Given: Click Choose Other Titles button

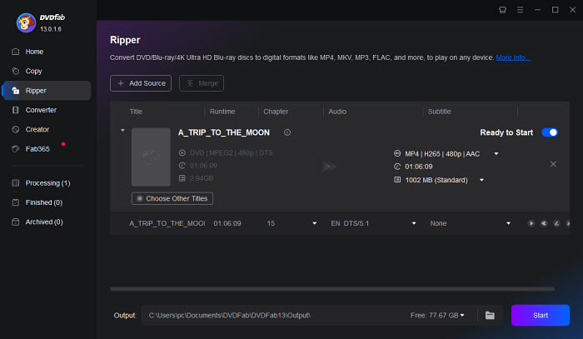Looking at the screenshot, I should pyautogui.click(x=172, y=198).
